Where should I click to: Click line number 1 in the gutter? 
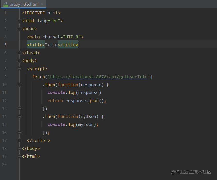coord(5,13)
